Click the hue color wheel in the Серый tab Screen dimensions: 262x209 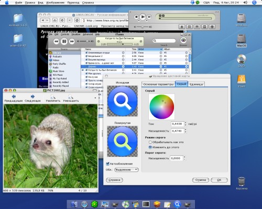[x=162, y=107]
